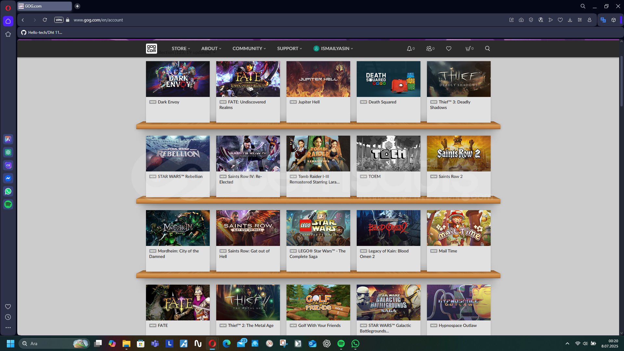The height and width of the screenshot is (351, 624).
Task: Toggle the VPN badge in address bar
Action: coord(59,20)
